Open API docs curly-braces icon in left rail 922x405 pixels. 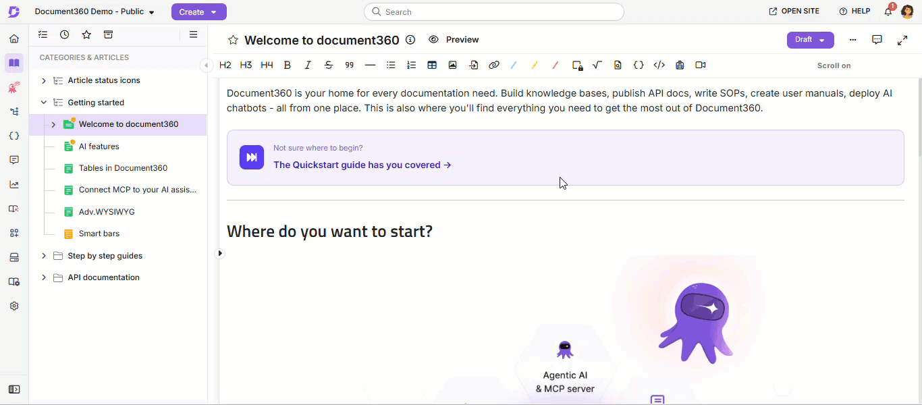coord(13,136)
